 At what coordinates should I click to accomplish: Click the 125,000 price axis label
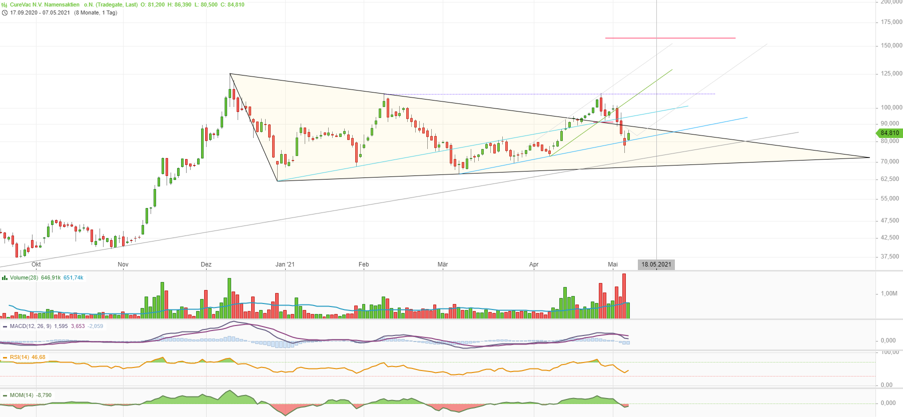pos(891,73)
